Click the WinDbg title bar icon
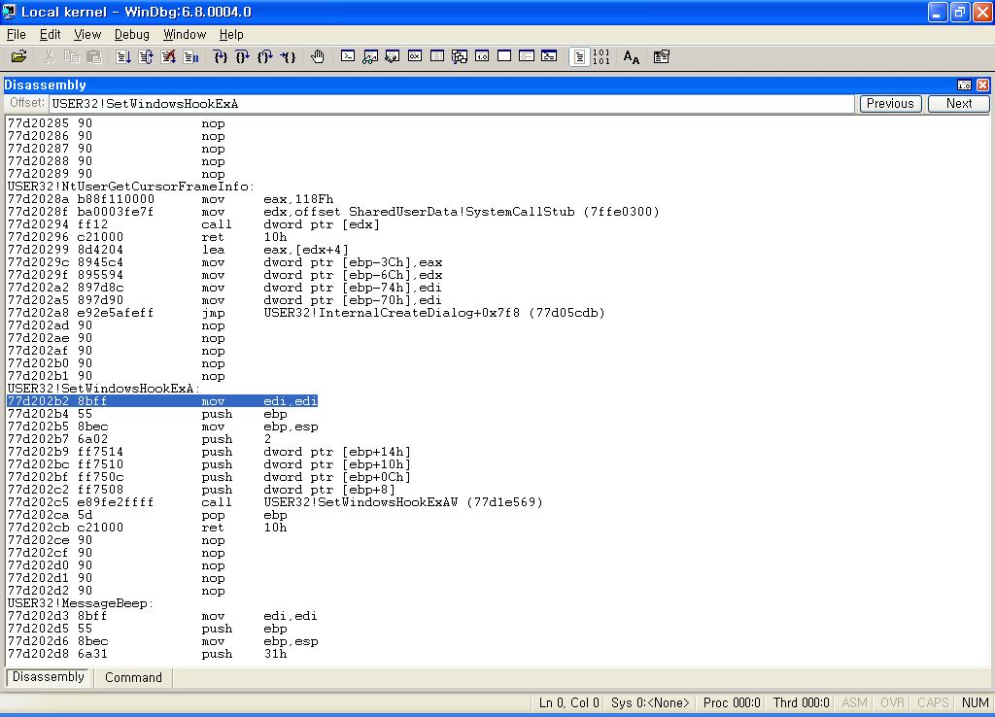Viewport: 995px width, 717px height. pyautogui.click(x=9, y=12)
